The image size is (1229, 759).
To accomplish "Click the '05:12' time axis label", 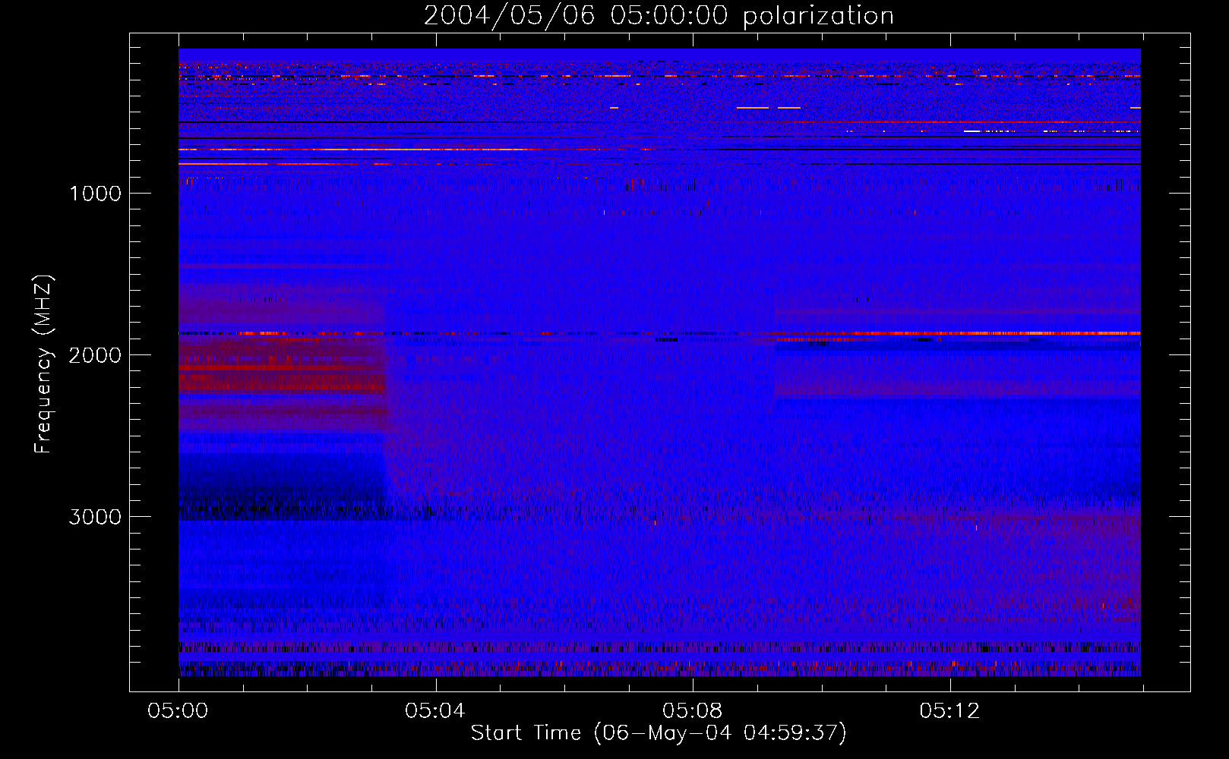I will point(949,711).
